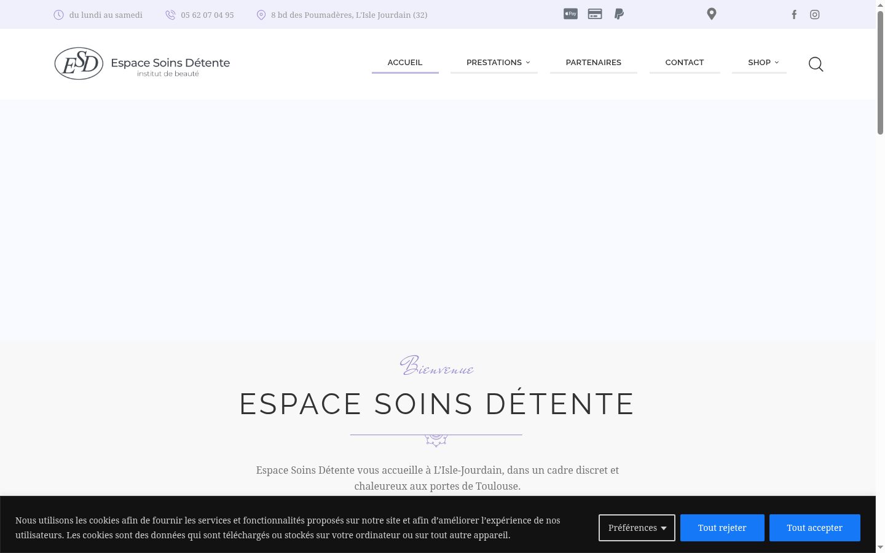This screenshot has height=553, width=885.
Task: Open the Contact page
Action: click(685, 63)
